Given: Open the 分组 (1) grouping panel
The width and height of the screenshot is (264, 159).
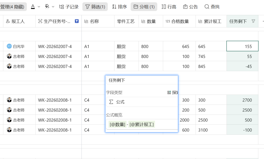Looking at the screenshot, I should [x=144, y=7].
